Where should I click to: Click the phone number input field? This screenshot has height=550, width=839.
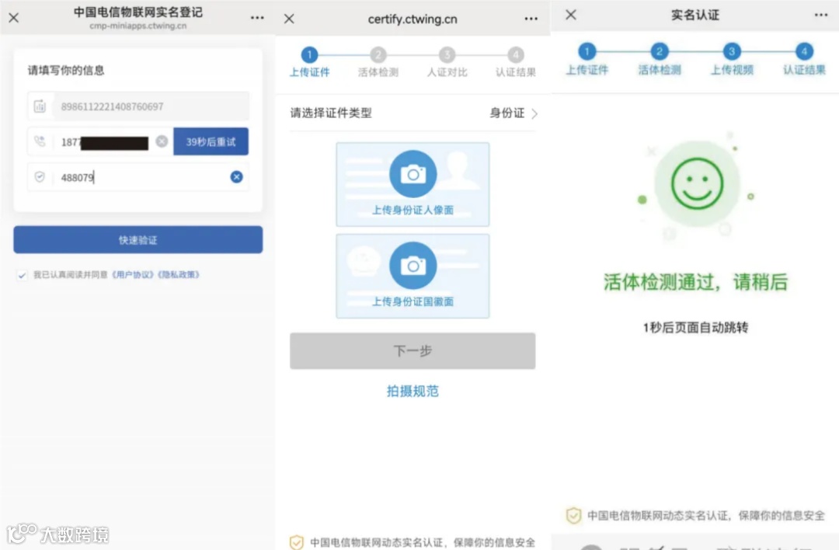100,142
